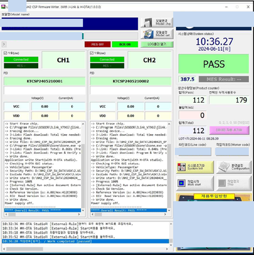This screenshot has width=254, height=255.
Task: Click CH1 log scroll up arrow
Action: pyautogui.click(x=83, y=124)
